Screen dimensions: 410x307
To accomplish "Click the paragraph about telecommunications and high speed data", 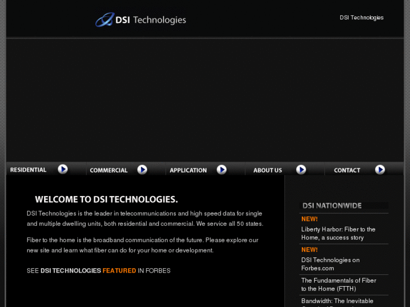I will coord(145,219).
